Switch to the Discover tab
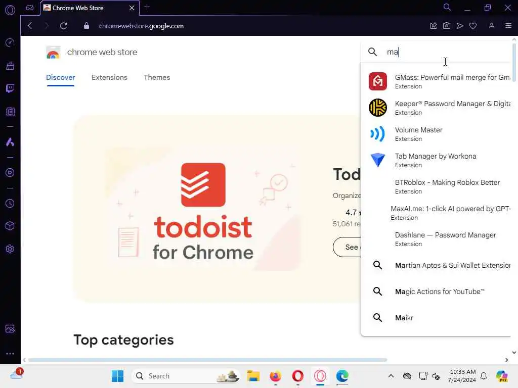Image resolution: width=518 pixels, height=388 pixels. [61, 77]
